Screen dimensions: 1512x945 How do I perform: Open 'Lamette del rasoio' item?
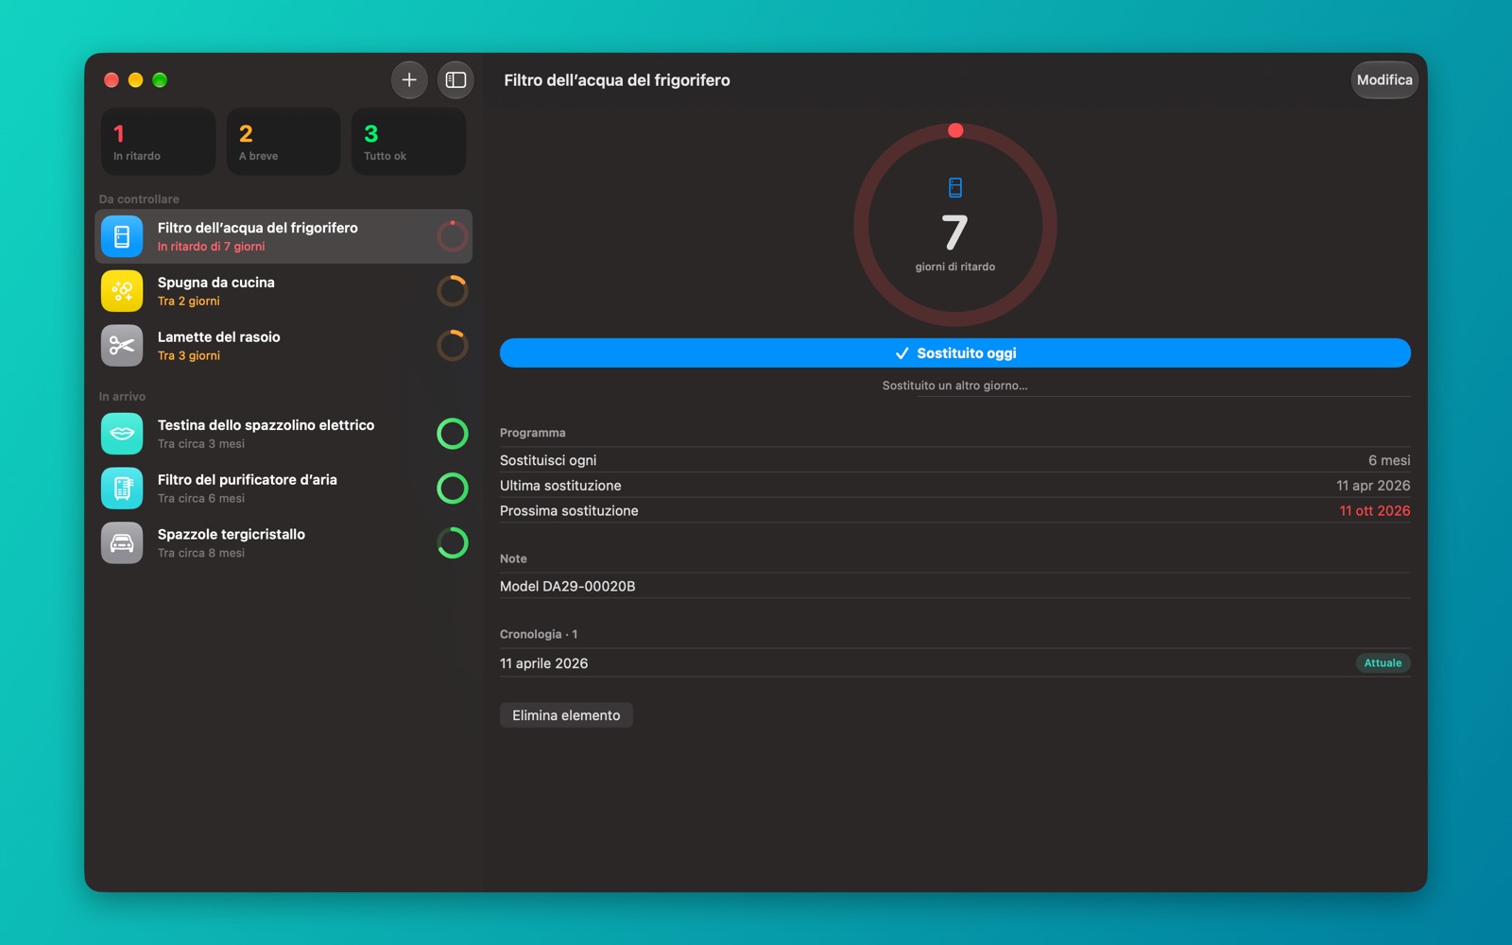[x=283, y=346]
